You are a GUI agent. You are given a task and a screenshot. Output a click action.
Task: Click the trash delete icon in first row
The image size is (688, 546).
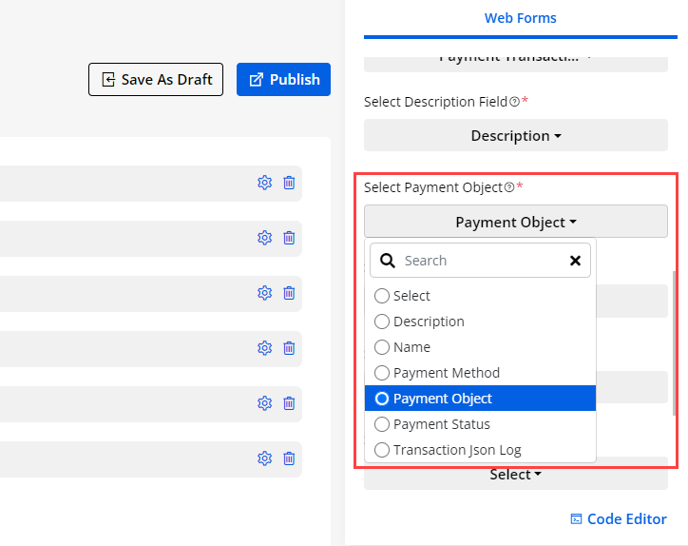pyautogui.click(x=289, y=183)
